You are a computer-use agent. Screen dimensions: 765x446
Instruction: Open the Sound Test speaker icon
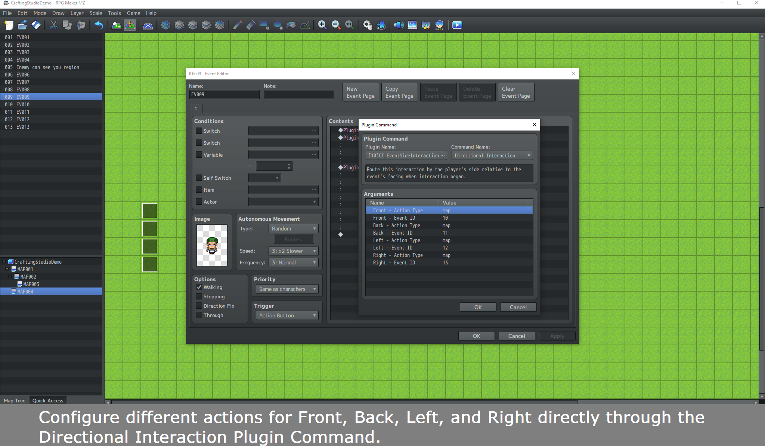399,25
